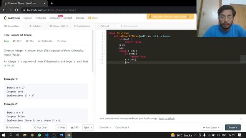Image resolution: width=246 pixels, height=138 pixels.
Task: Click the panel resize handle divider
Action: 95,69
